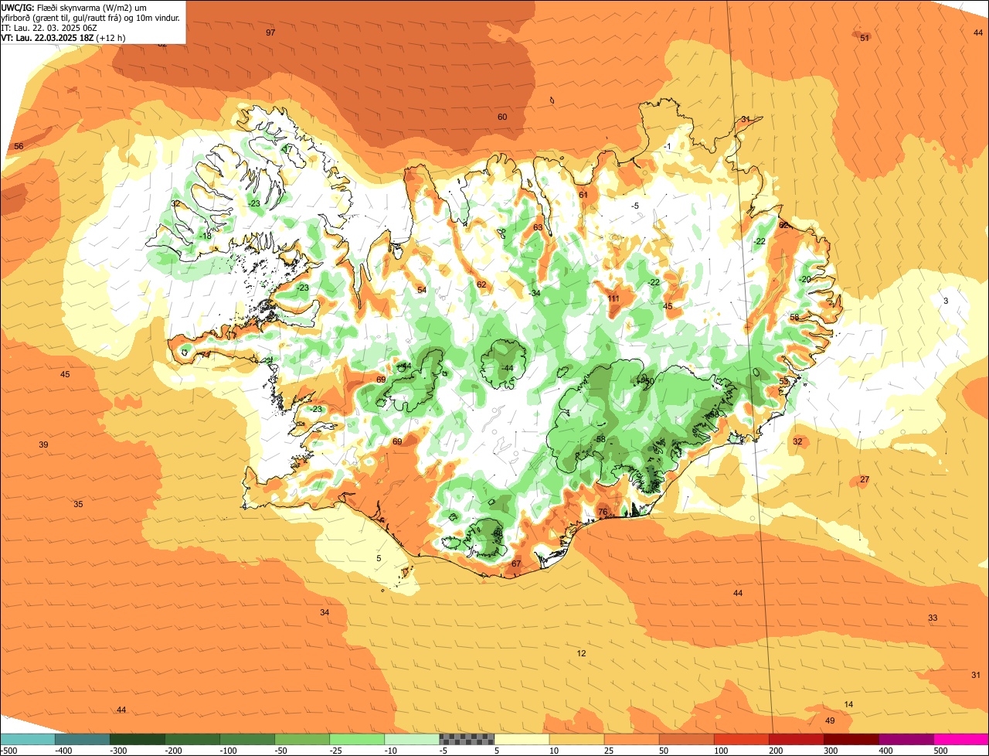Image resolution: width=989 pixels, height=756 pixels.
Task: Click the legend swatch between 50 and 100
Action: coord(686,739)
